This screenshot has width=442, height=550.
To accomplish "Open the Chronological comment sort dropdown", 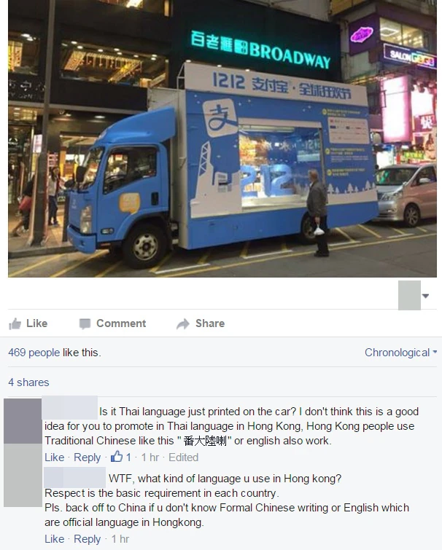I will pos(400,352).
